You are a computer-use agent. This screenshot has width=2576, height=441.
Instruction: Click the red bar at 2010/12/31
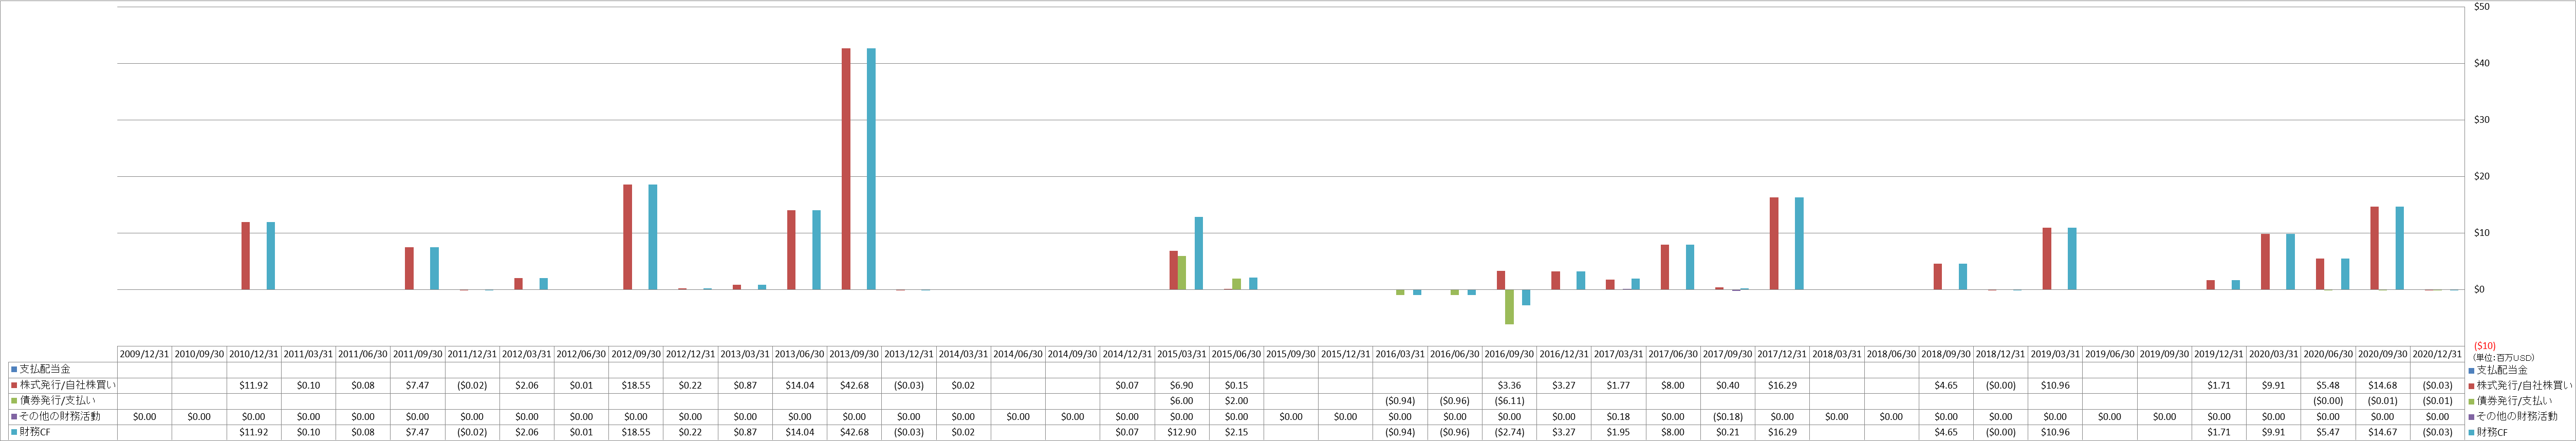click(x=246, y=256)
